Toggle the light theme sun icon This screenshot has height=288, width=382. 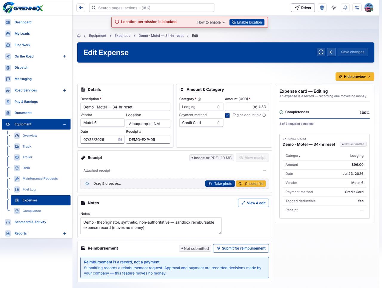tap(334, 8)
